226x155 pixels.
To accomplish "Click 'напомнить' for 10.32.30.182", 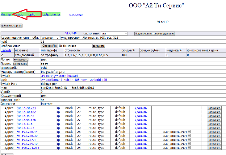I will [x=214, y=112].
